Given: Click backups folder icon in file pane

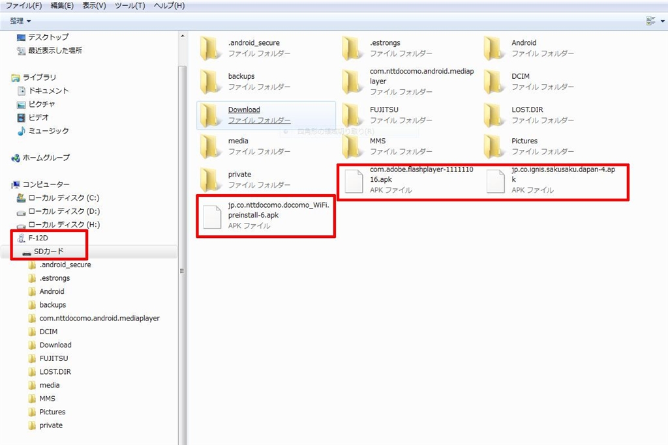Looking at the screenshot, I should (x=211, y=81).
